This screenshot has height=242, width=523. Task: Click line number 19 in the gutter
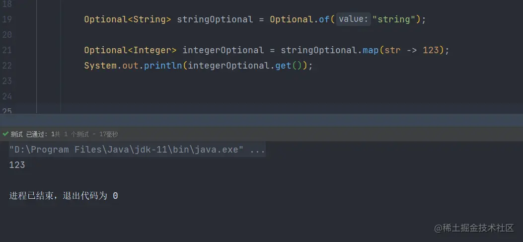click(x=7, y=19)
